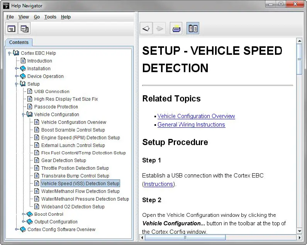Screen dimensions: 307x245
Task: Click the first toolbar icon under File menu
Action: point(11,29)
